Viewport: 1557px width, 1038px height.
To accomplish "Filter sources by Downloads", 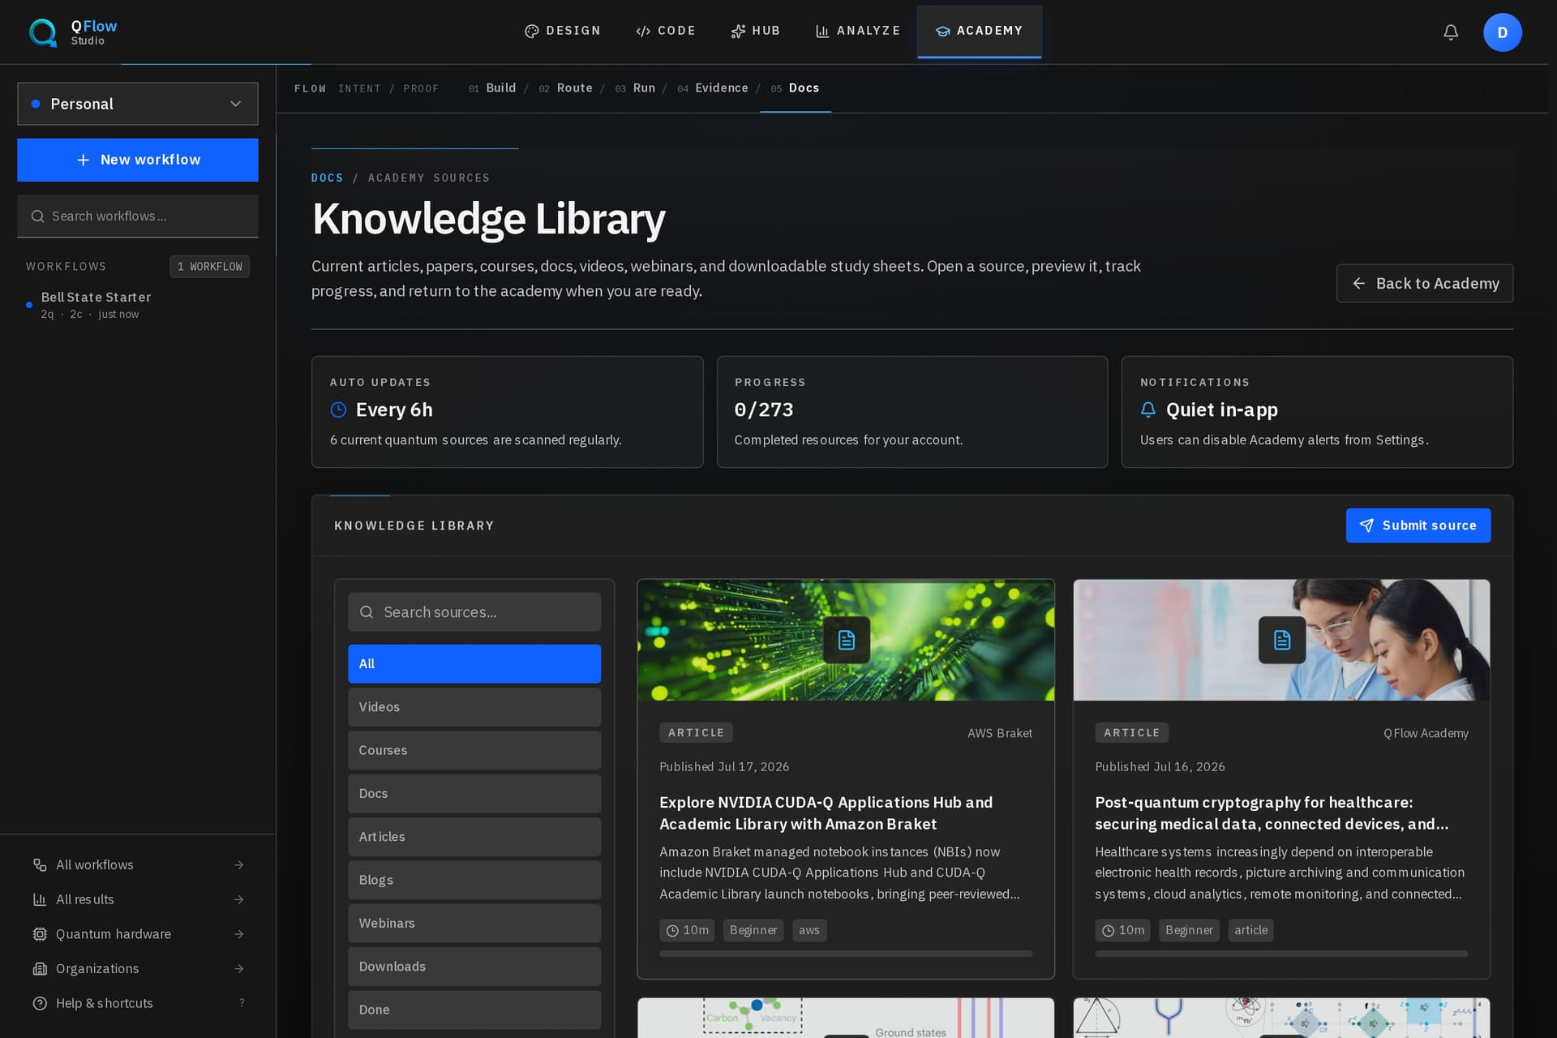I will pos(474,967).
